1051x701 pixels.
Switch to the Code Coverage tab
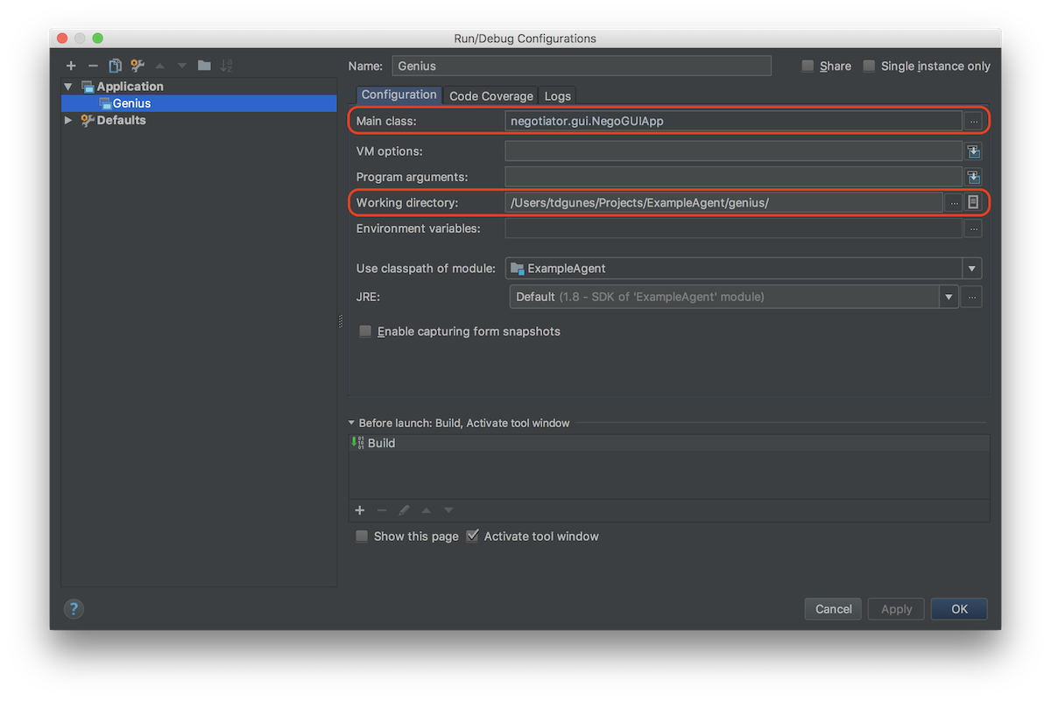490,96
